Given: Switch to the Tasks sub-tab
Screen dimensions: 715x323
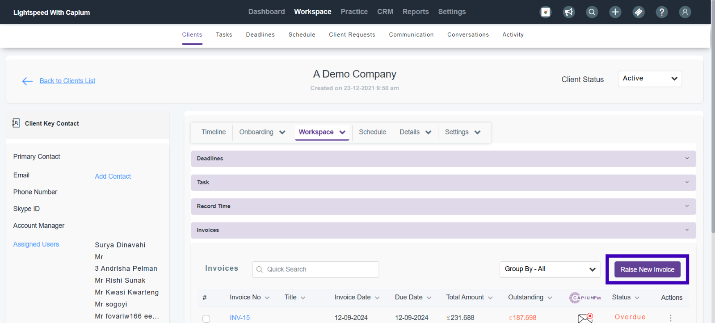Looking at the screenshot, I should click(x=224, y=35).
